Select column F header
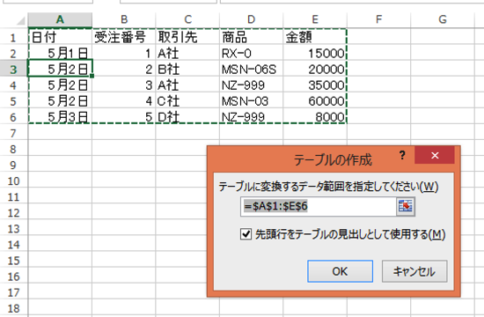Viewport: 484px width, 317px height. click(x=378, y=19)
